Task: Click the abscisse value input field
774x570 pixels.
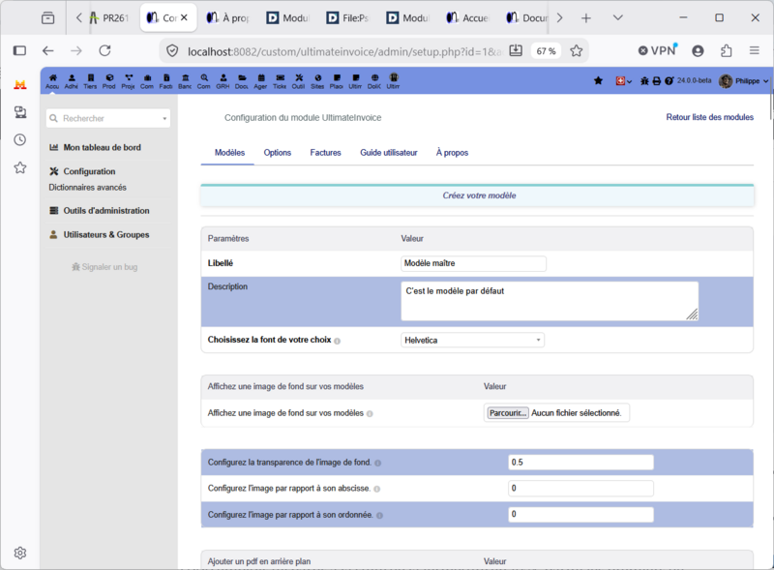Action: pos(580,488)
